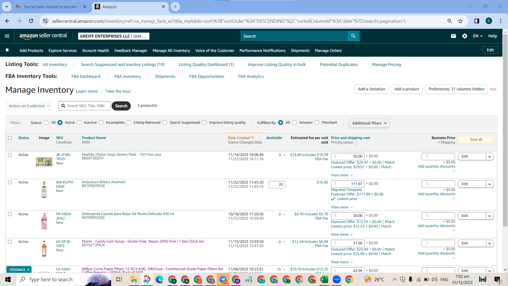This screenshot has height=286, width=508.
Task: Open the site information icon in address bar
Action: click(46, 21)
